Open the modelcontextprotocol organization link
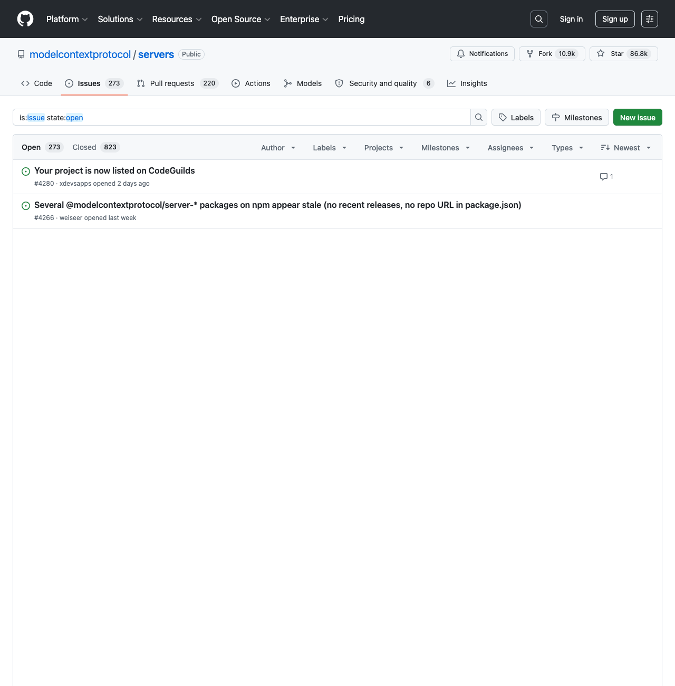The image size is (675, 686). click(x=80, y=54)
